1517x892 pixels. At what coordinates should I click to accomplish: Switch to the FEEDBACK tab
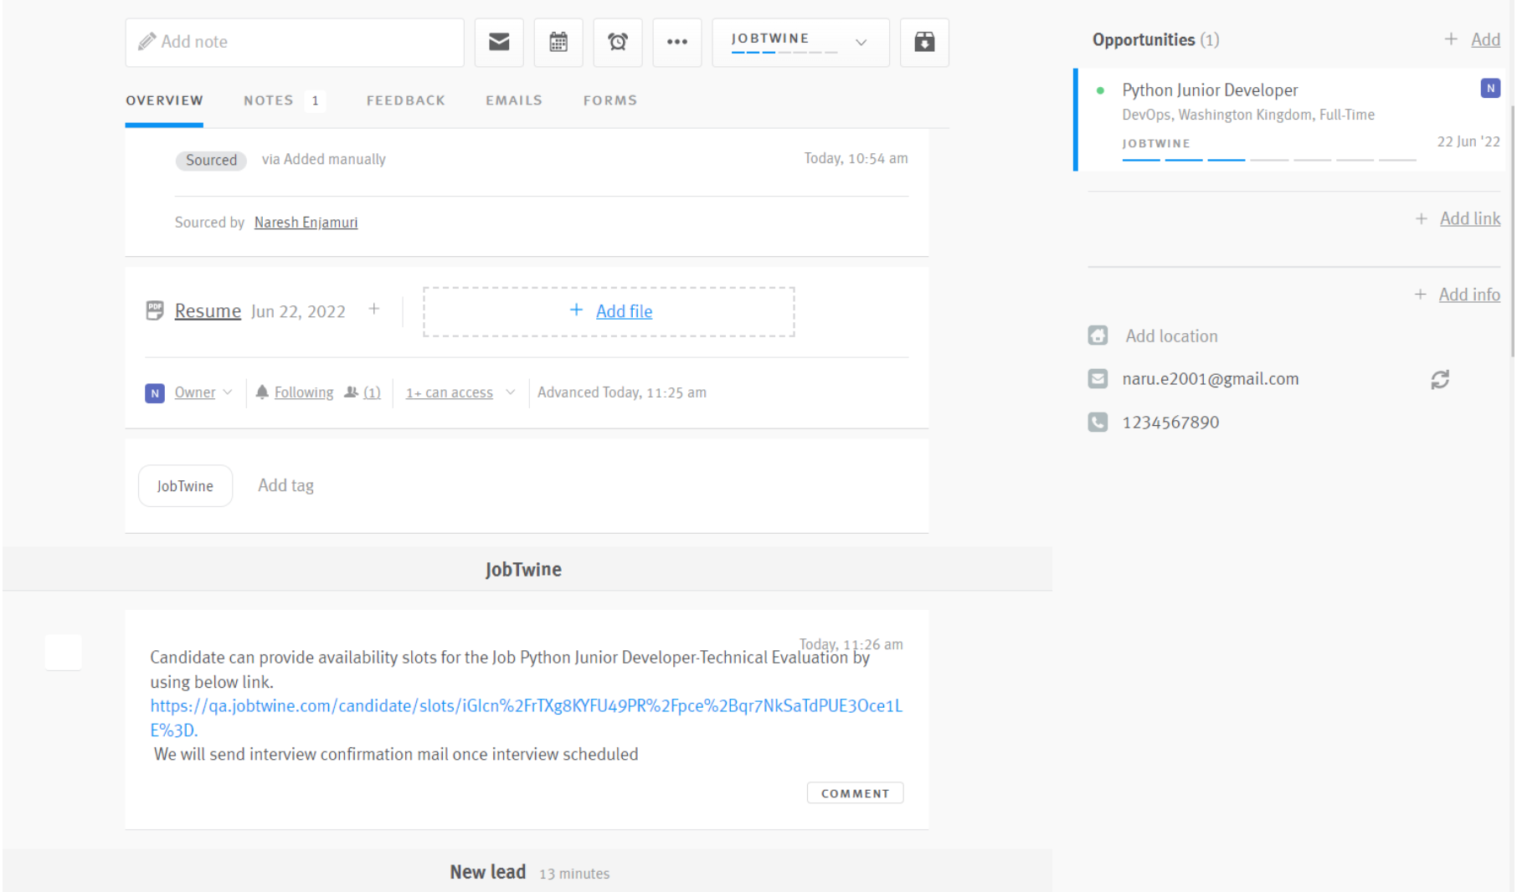coord(405,100)
